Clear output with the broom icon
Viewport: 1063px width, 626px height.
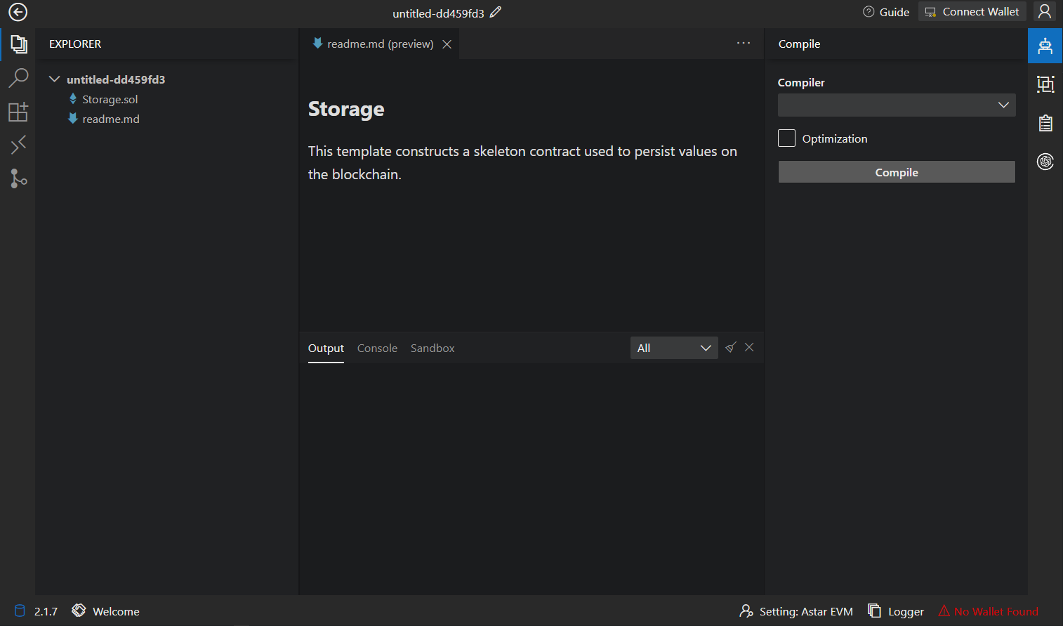731,347
